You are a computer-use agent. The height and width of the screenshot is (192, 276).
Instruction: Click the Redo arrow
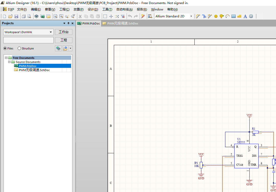[136, 16]
